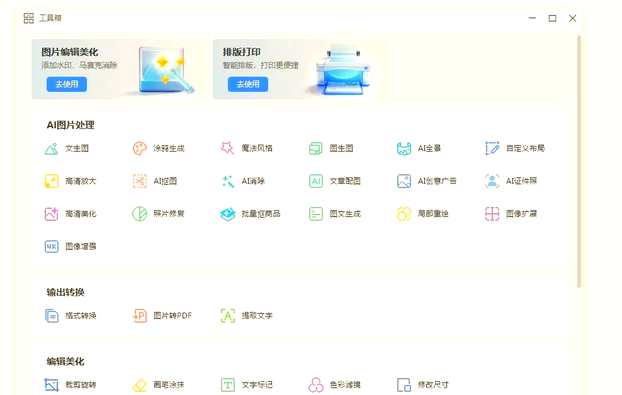Click the 批量抠商品 label
Viewport: 622px width, 395px height.
click(261, 214)
